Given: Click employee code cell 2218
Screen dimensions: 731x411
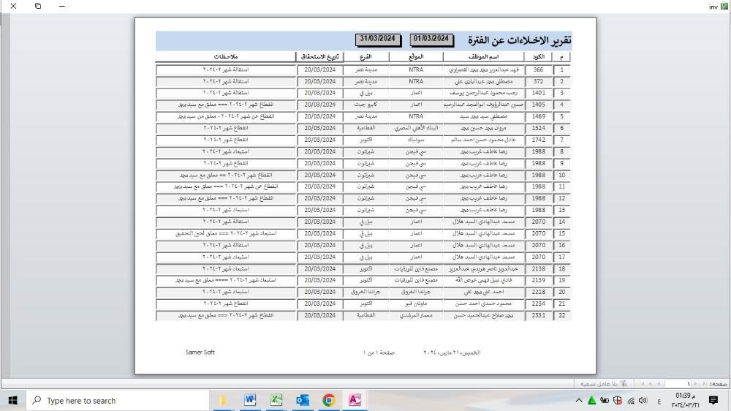Looking at the screenshot, I should [539, 292].
